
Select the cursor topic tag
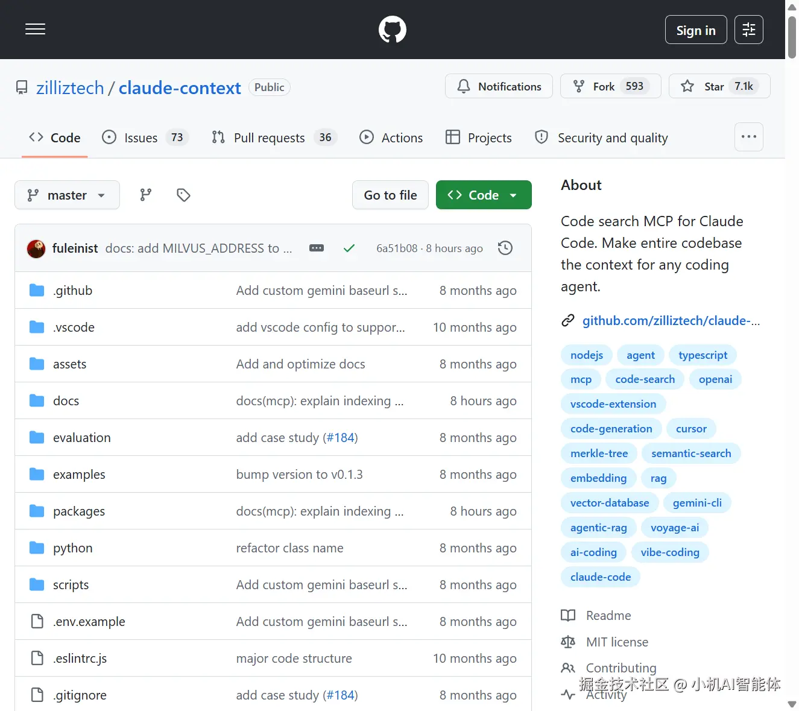click(691, 428)
